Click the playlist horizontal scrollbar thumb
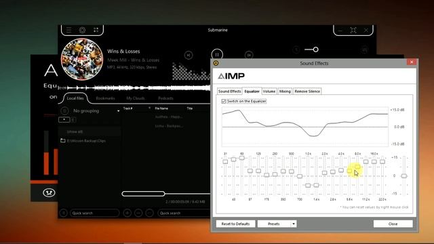The width and height of the screenshot is (434, 244). tap(143, 194)
